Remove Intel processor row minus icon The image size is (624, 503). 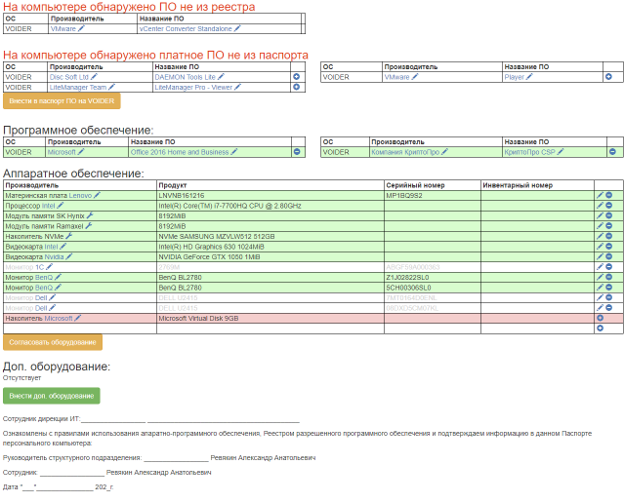pos(609,206)
